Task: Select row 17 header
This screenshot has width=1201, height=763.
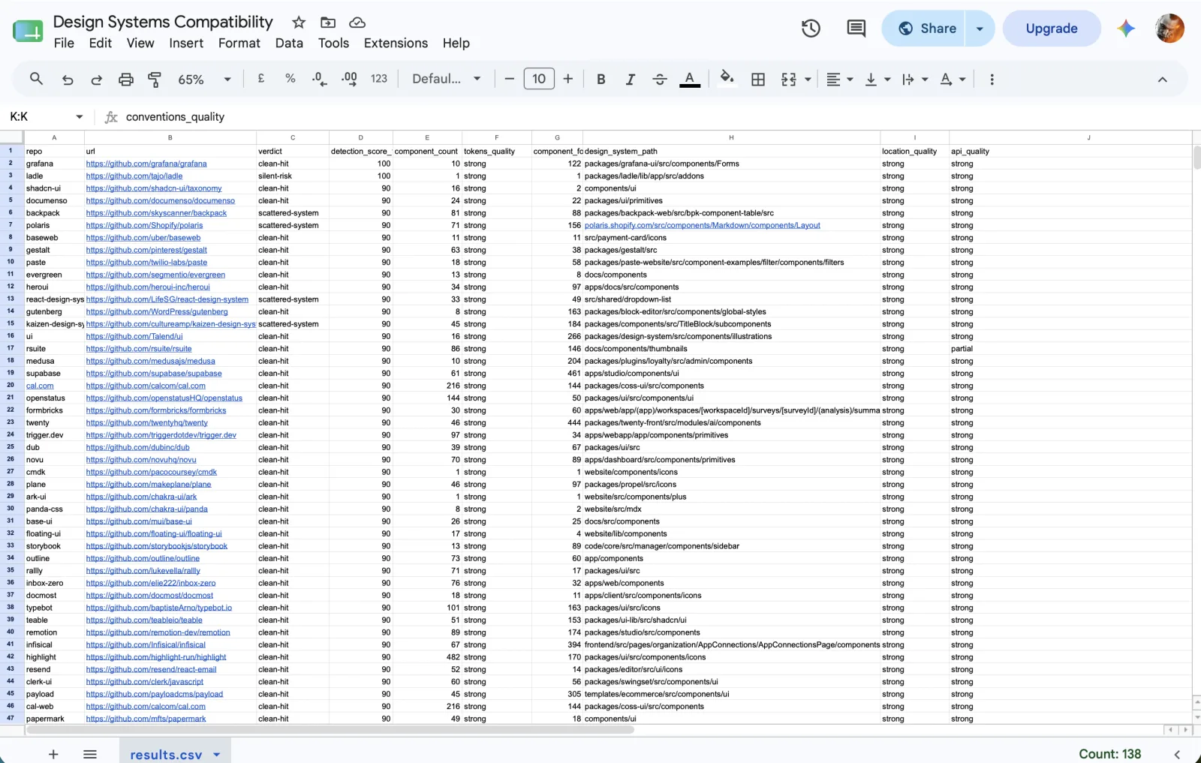Action: pyautogui.click(x=11, y=349)
